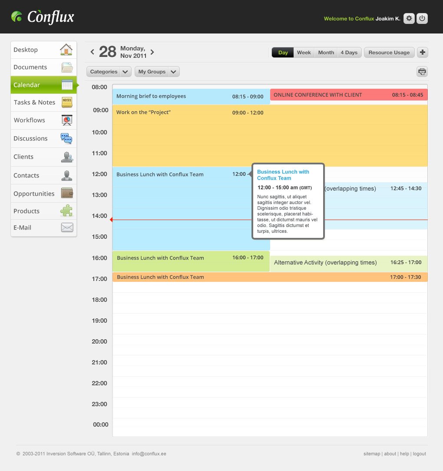Click the about footer link
Viewport: 443px width, 471px height.
click(390, 454)
